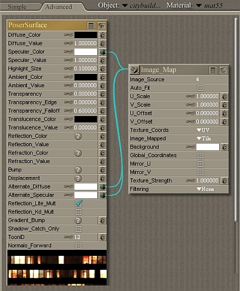Click U_Scale connector plug in Image_Map
The width and height of the screenshot is (240, 291).
tap(224, 96)
